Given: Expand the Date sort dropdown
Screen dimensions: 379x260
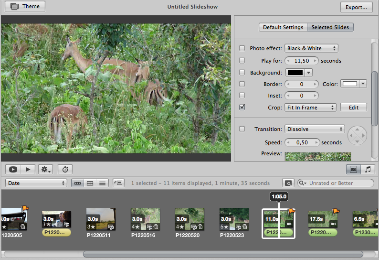Looking at the screenshot, I should [36, 183].
